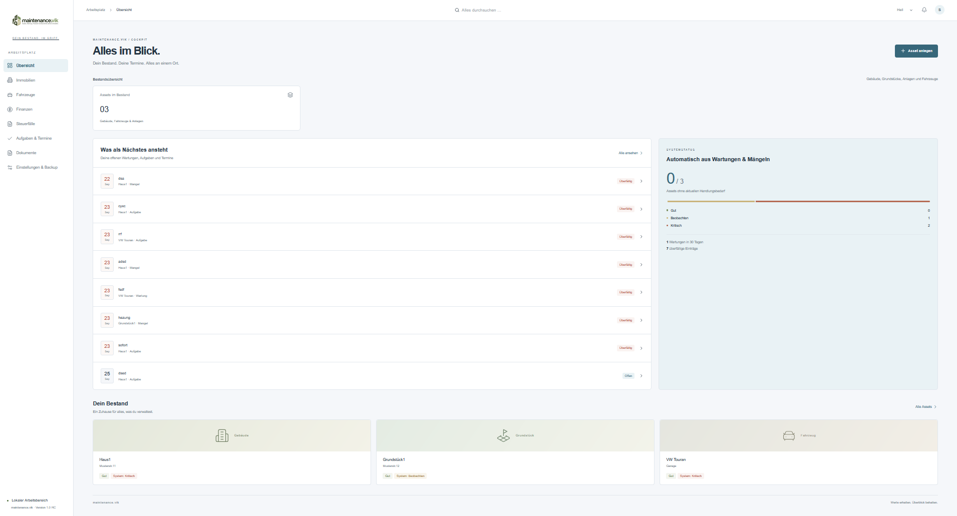Click the Immobilien building icon in sidebar
Screen dimensions: 957x516
pos(10,80)
